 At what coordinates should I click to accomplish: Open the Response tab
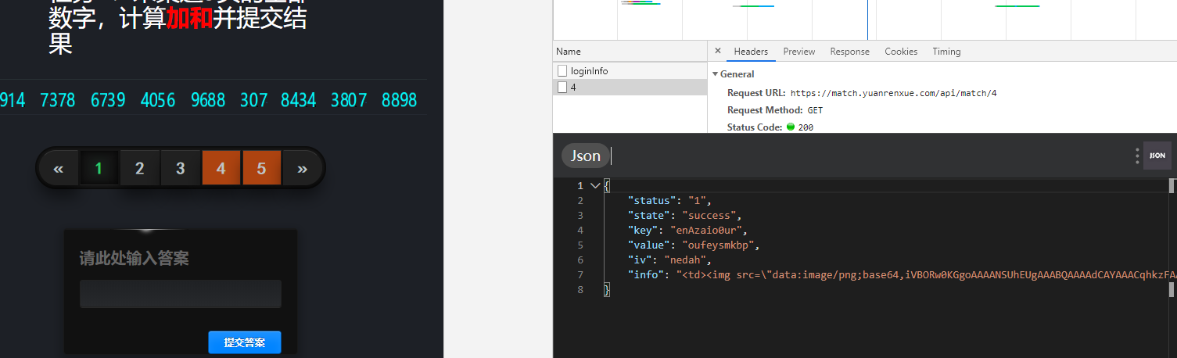(x=849, y=52)
